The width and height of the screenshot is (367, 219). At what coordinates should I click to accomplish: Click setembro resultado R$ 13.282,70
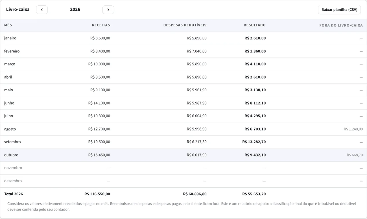(254, 142)
